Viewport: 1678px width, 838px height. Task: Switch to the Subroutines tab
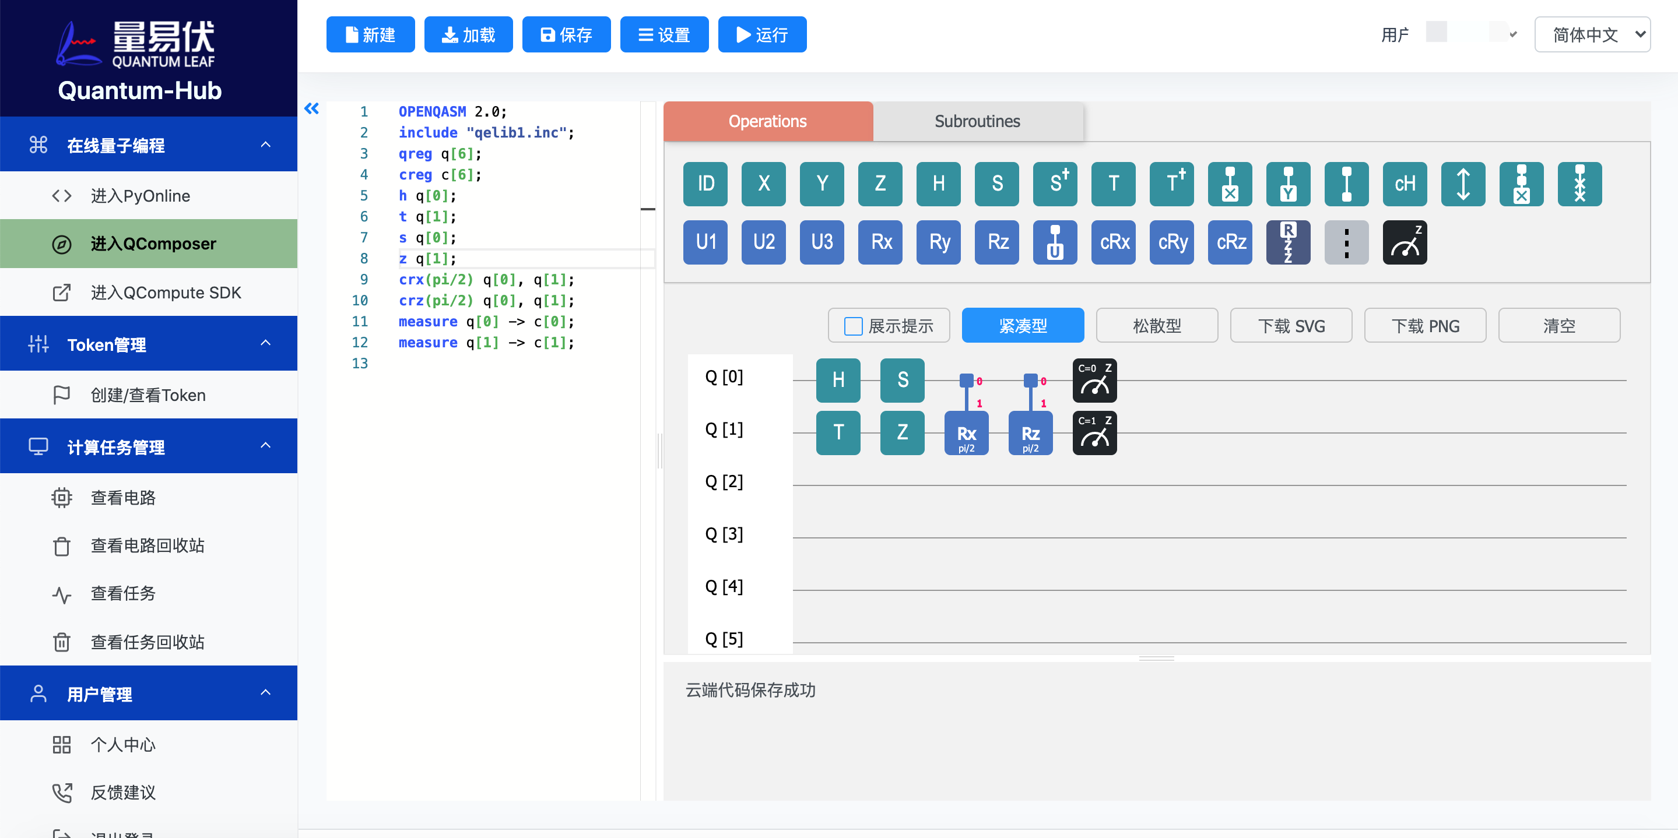tap(977, 121)
